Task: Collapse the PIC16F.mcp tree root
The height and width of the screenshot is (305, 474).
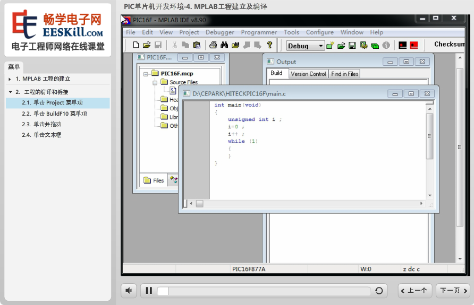Action: point(146,74)
